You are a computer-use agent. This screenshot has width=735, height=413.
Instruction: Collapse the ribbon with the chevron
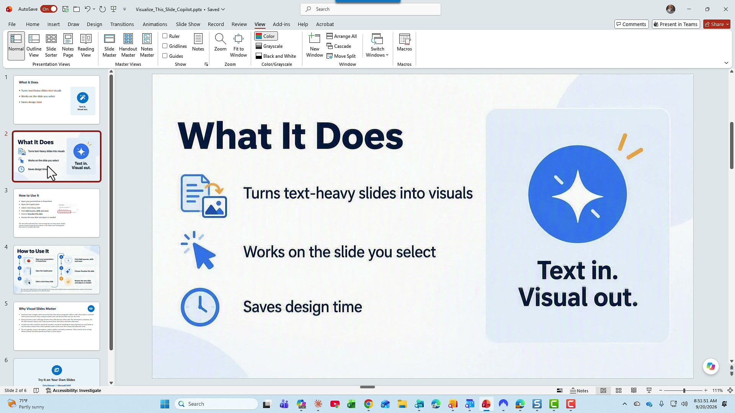pos(726,63)
